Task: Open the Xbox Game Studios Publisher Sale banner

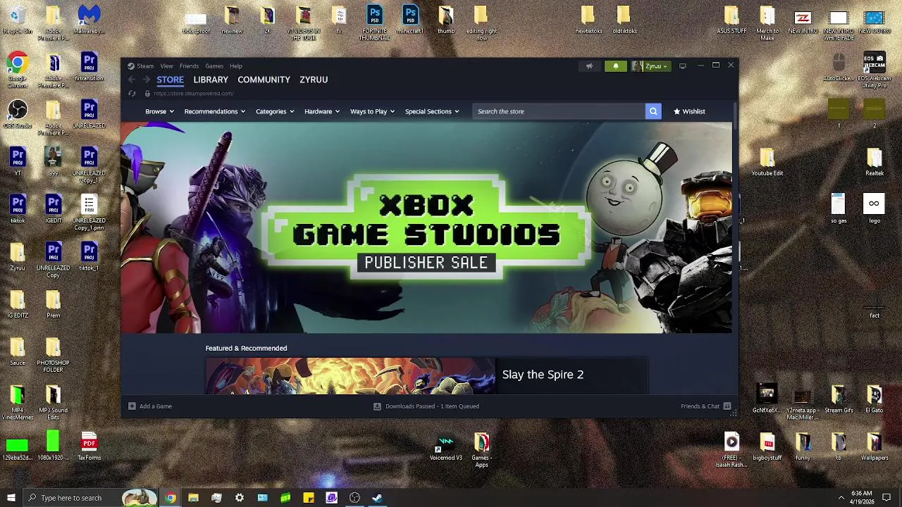Action: point(426,227)
